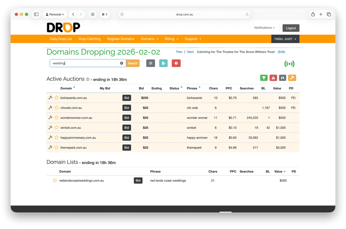Place a Bid on happyanniversary.com.au

[x=127, y=137]
